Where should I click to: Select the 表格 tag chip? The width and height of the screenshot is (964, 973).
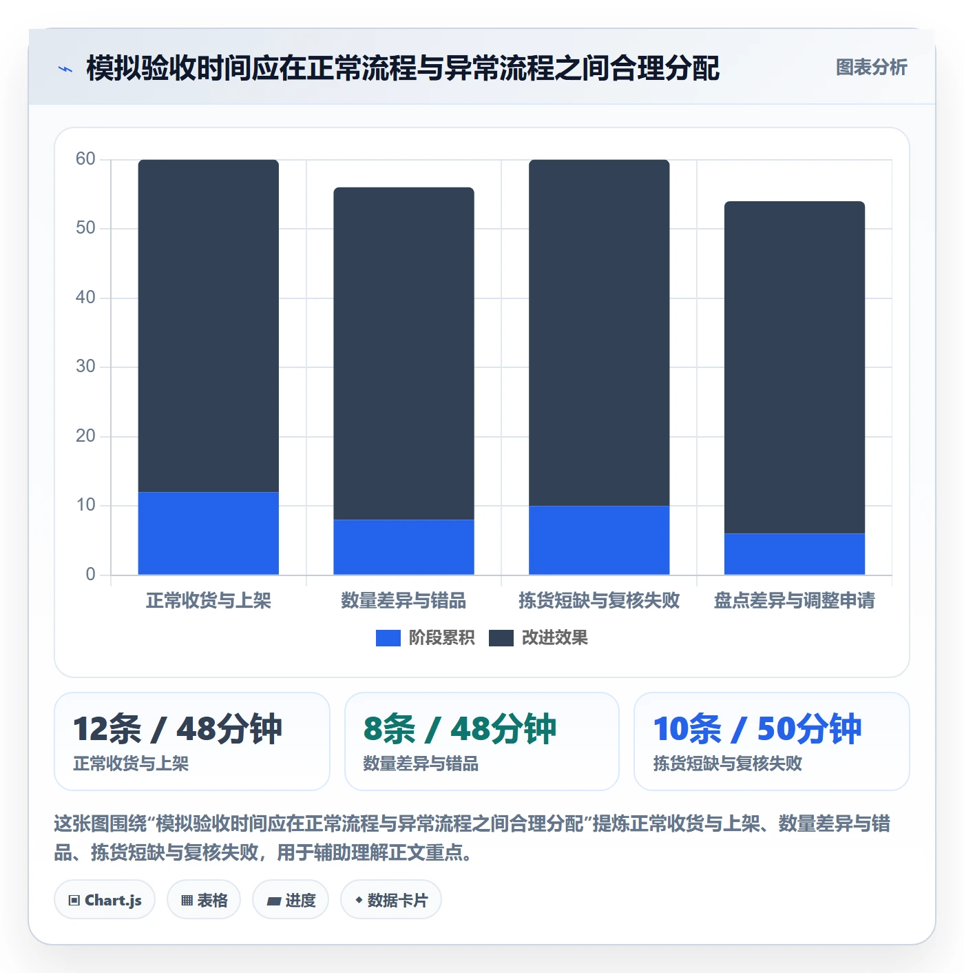click(x=204, y=900)
